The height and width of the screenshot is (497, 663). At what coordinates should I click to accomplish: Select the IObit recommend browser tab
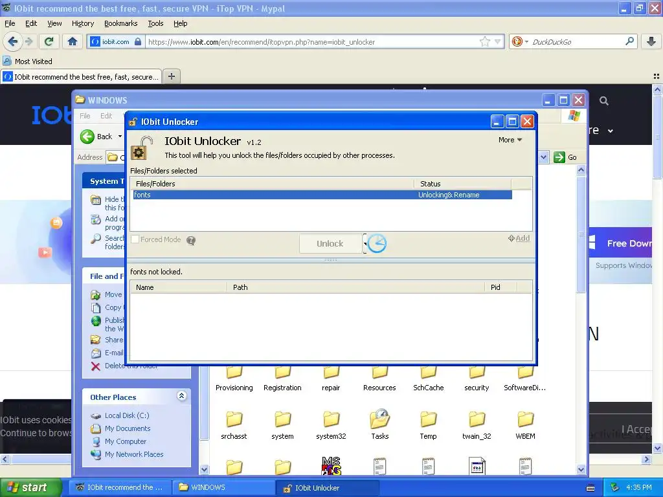pos(81,76)
